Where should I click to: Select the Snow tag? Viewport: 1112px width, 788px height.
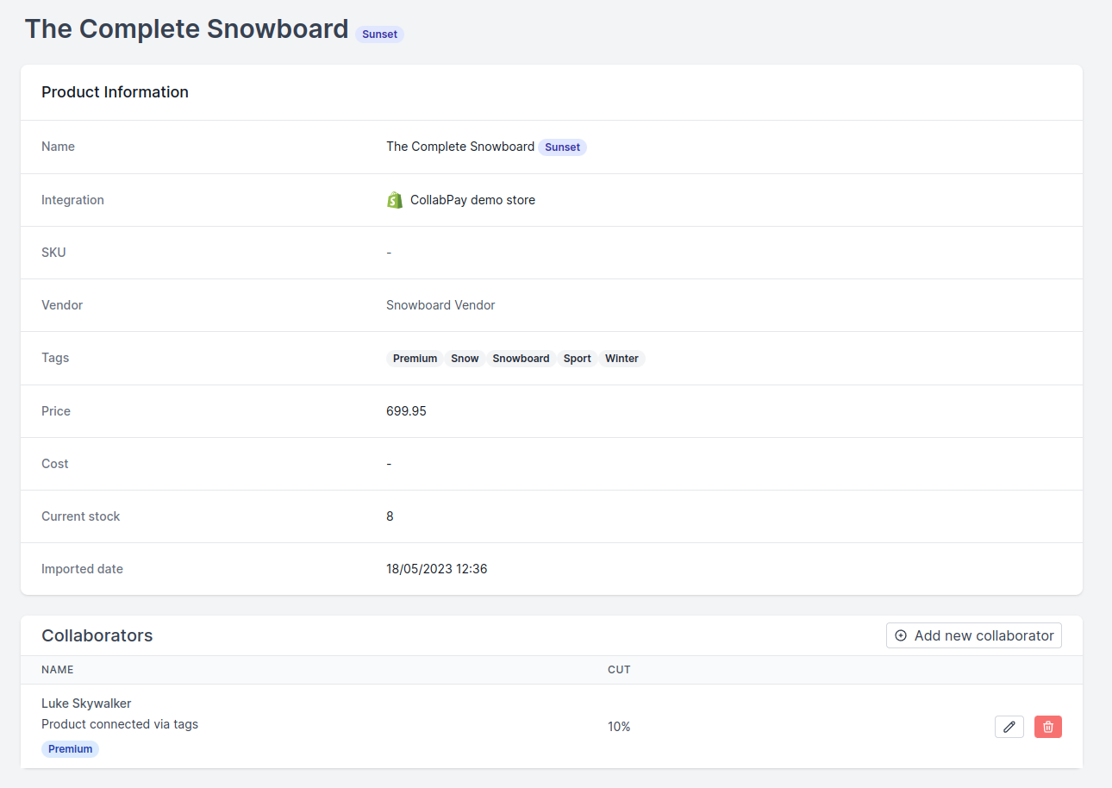465,359
